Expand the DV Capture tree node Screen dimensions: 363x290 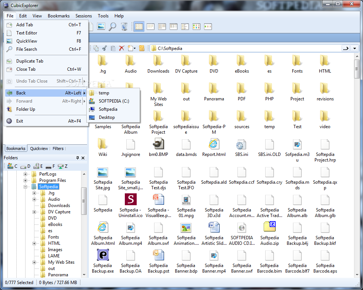(34, 212)
